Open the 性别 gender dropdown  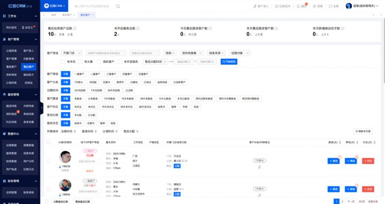click(170, 53)
